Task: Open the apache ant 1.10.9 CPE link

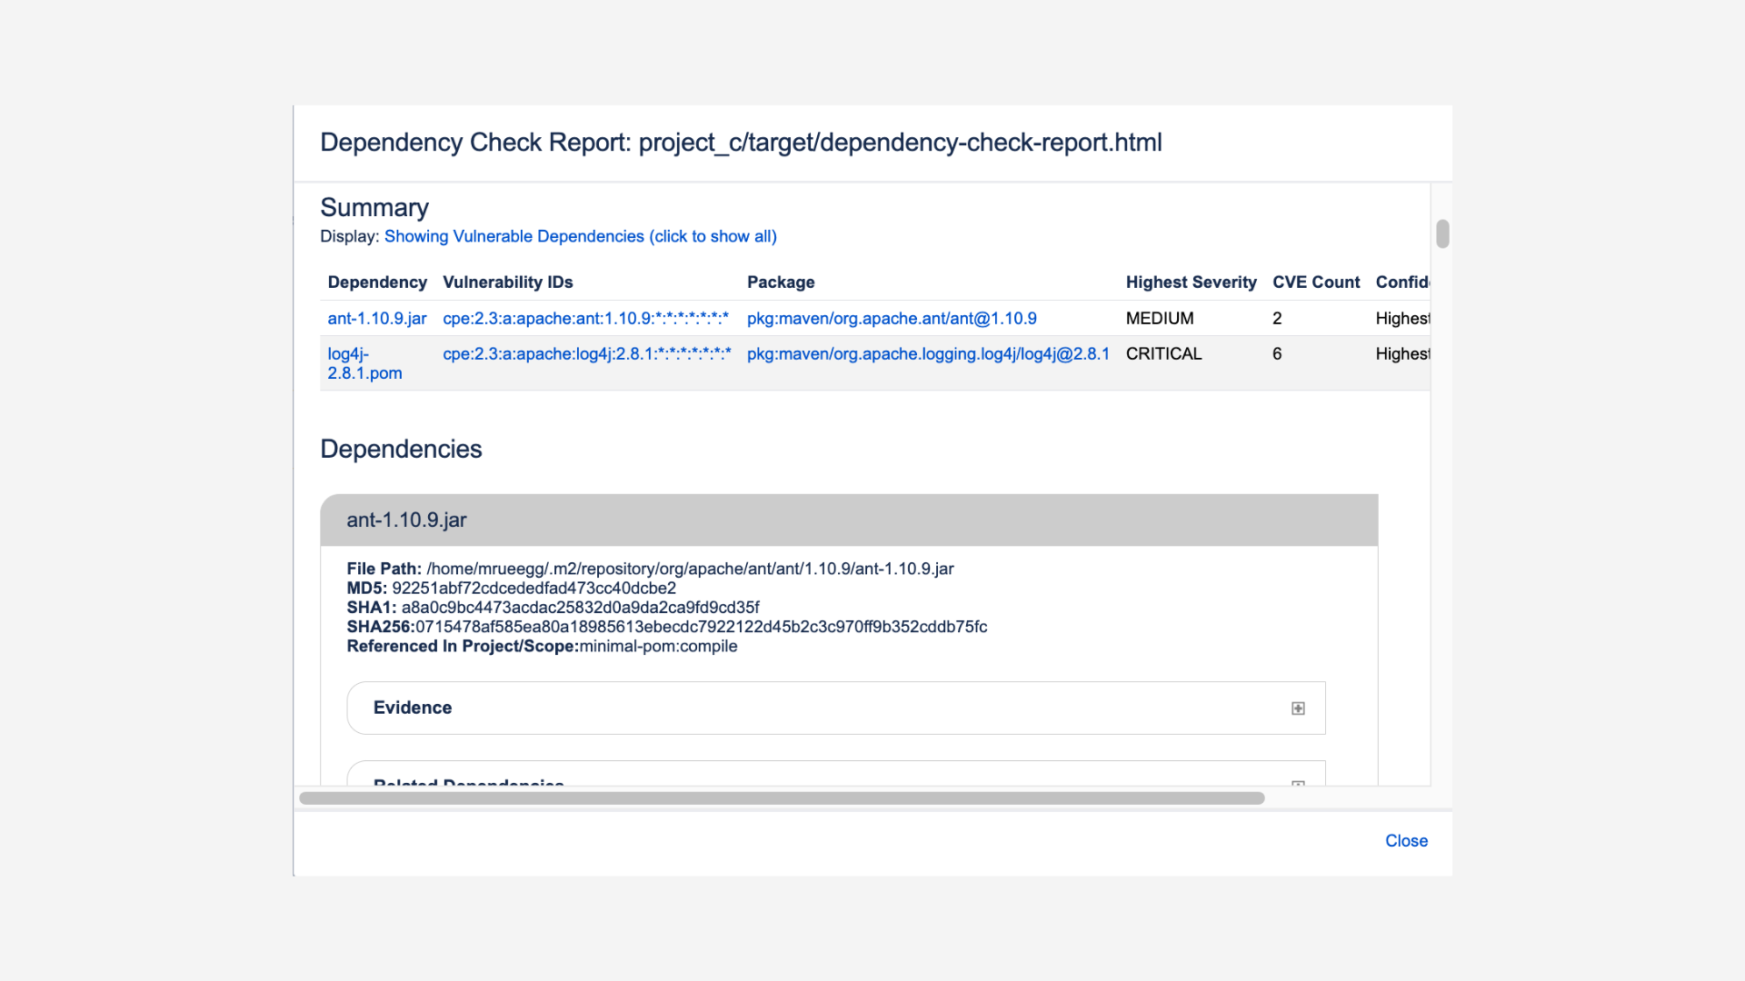Action: 585,319
